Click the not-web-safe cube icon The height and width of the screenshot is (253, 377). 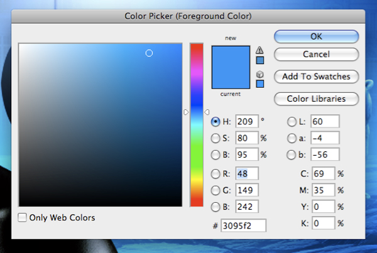click(260, 74)
